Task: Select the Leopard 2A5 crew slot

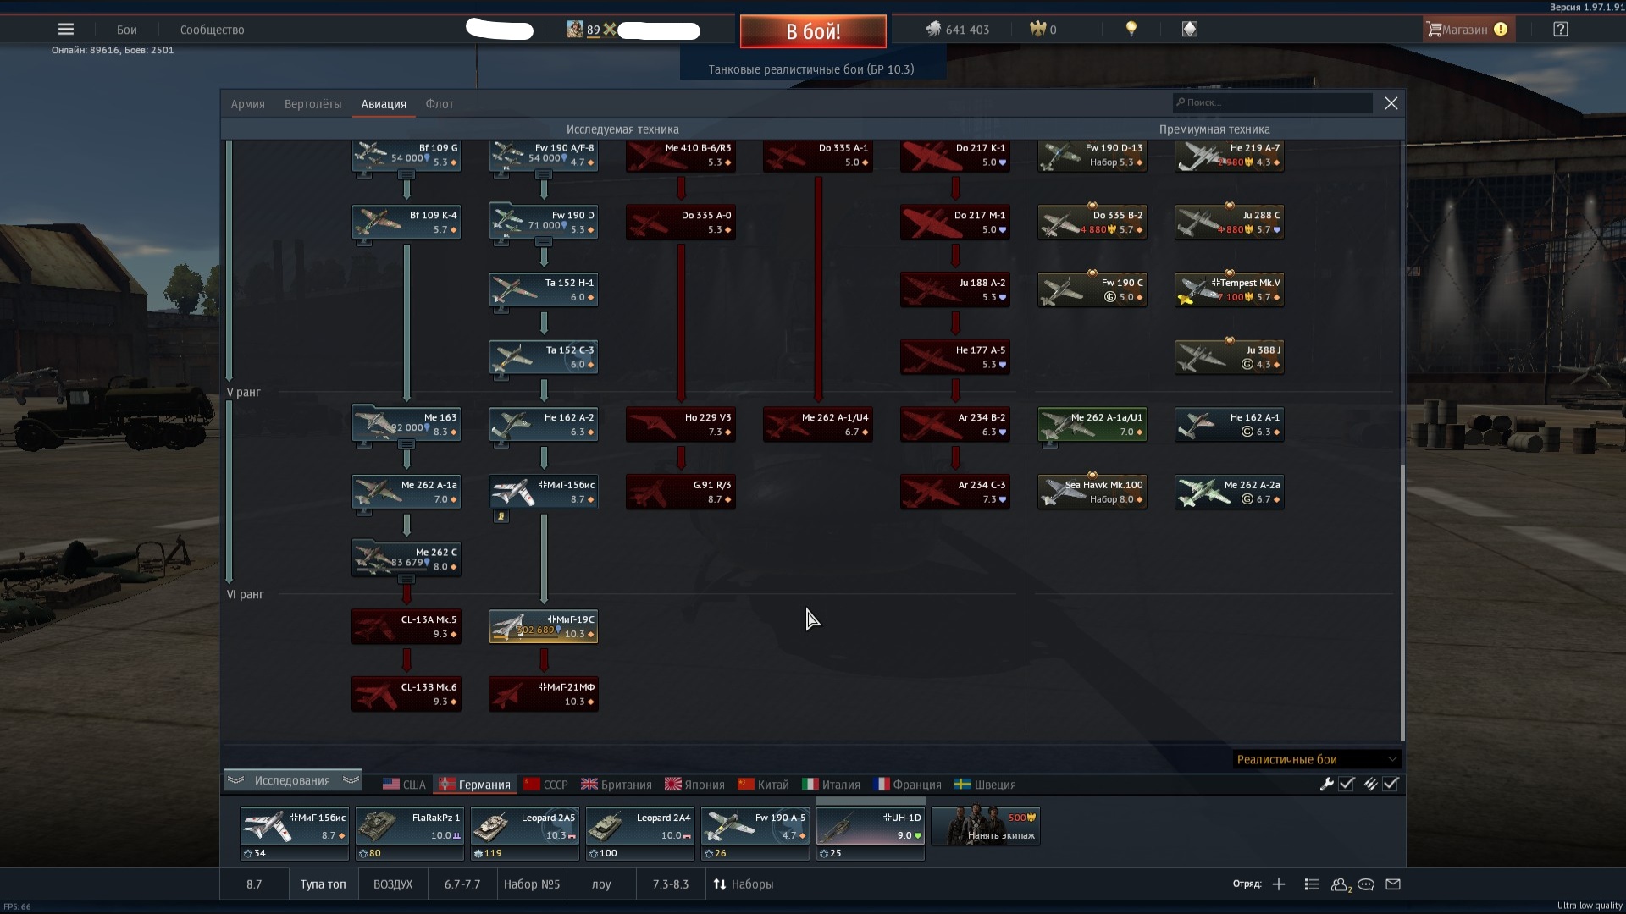Action: click(525, 834)
